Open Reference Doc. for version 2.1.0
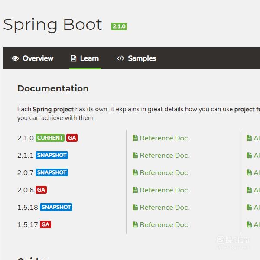The image size is (260, 260). [x=161, y=138]
